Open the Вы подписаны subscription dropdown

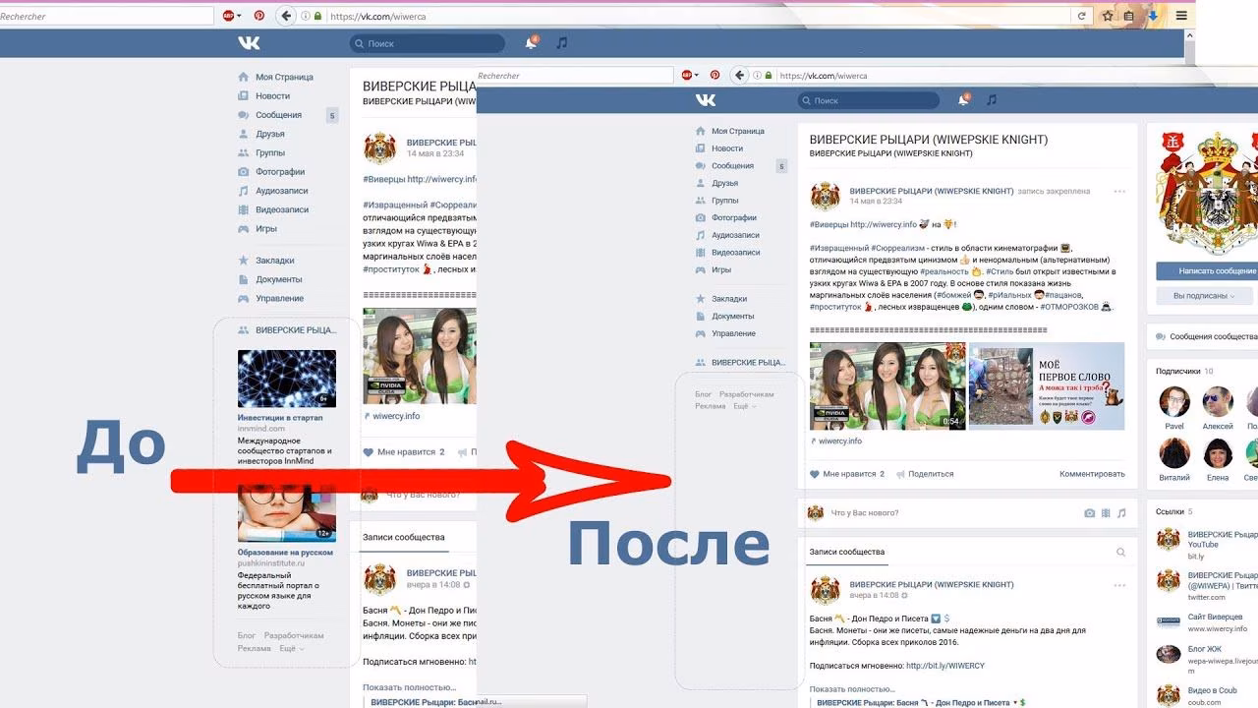coord(1204,295)
